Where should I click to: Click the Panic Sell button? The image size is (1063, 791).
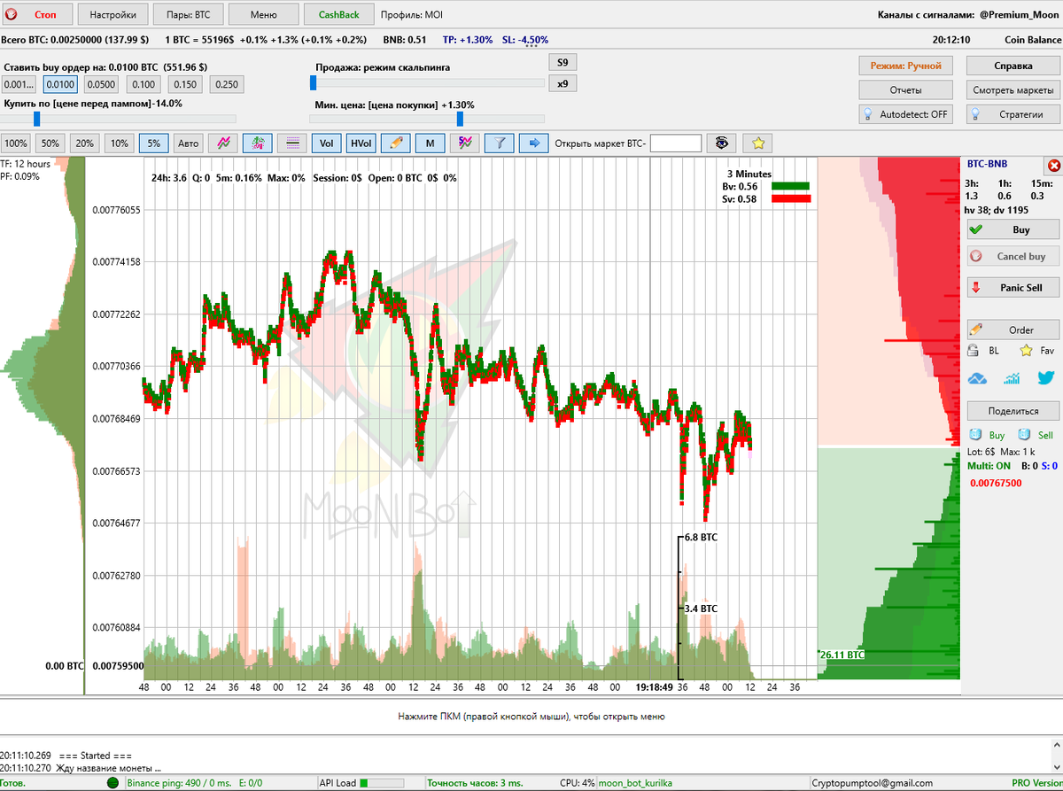point(1013,287)
